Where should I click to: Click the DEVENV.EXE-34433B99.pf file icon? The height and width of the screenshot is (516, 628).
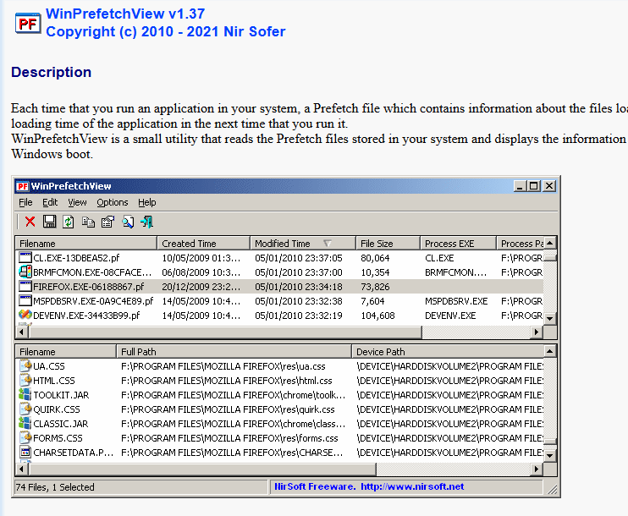click(x=25, y=315)
